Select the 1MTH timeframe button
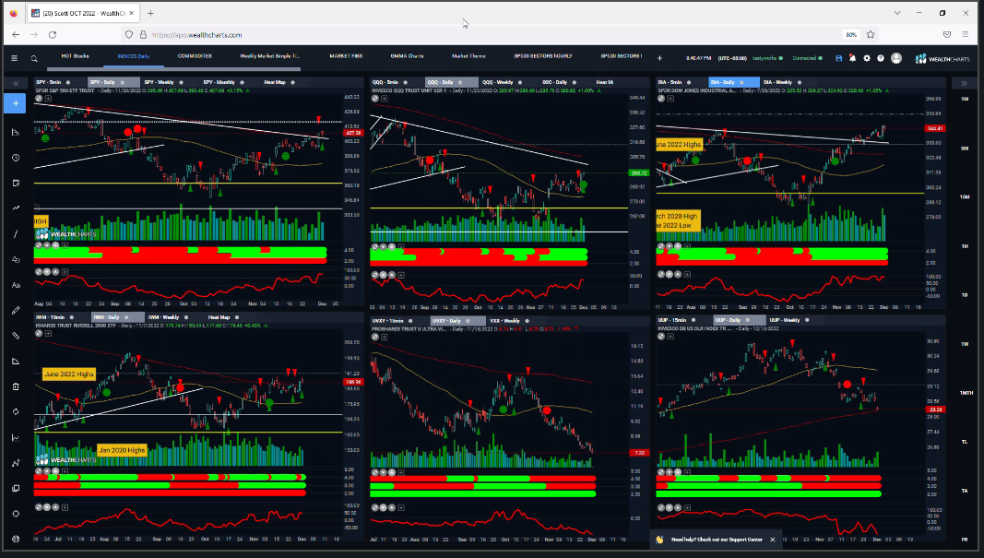The width and height of the screenshot is (984, 558). click(x=966, y=393)
